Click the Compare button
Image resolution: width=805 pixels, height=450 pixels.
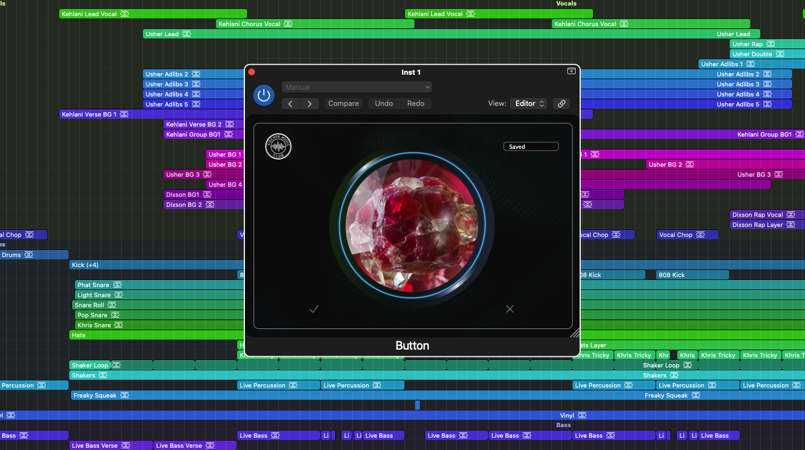click(x=344, y=104)
